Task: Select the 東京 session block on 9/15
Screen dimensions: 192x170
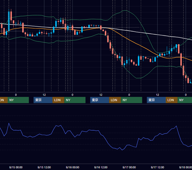Action: pos(43,100)
